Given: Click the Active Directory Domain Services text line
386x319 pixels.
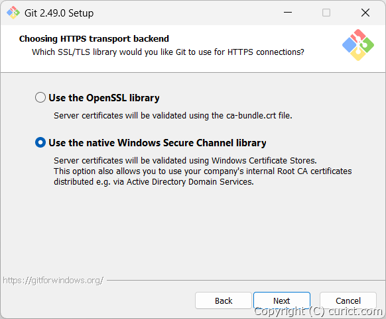Looking at the screenshot, I should [x=154, y=182].
